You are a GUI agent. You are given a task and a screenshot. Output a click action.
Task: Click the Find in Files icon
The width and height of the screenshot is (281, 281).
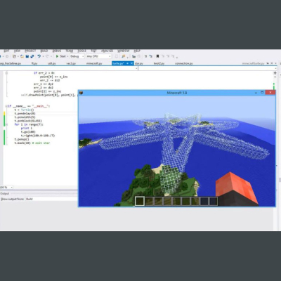[124, 56]
